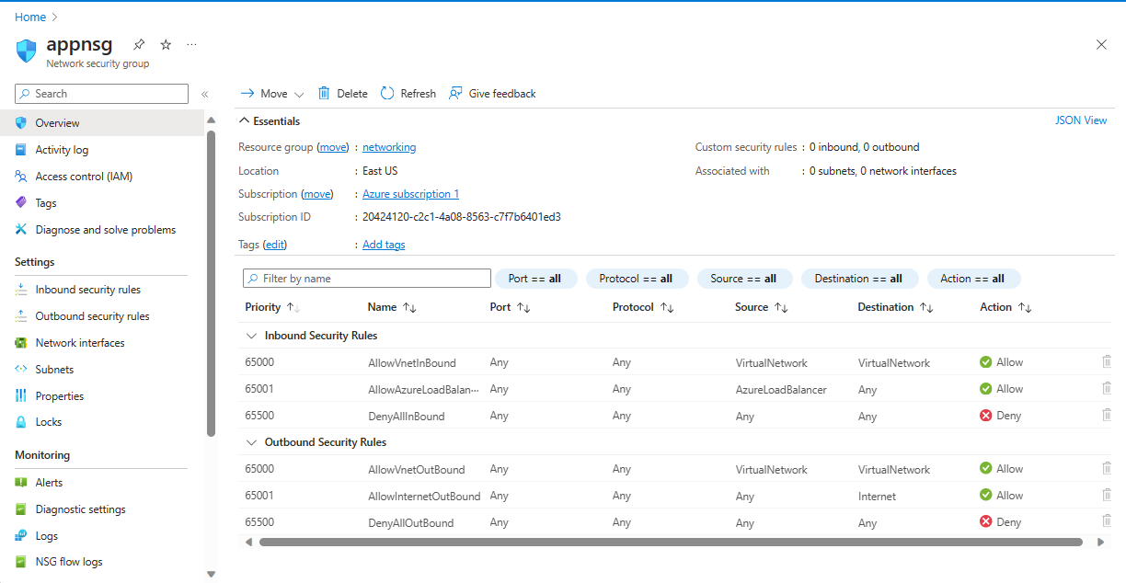Open the ellipsis more options menu

[x=191, y=44]
